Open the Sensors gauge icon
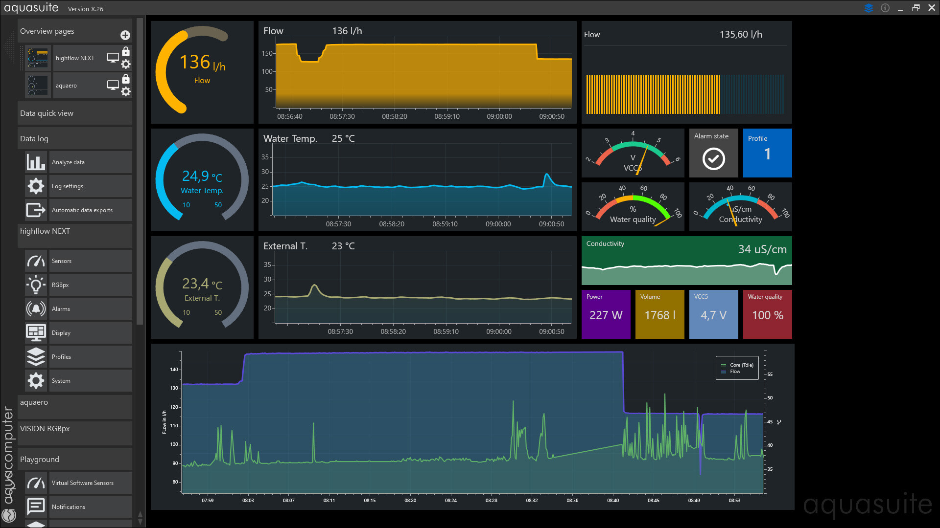The width and height of the screenshot is (940, 528). coord(36,261)
